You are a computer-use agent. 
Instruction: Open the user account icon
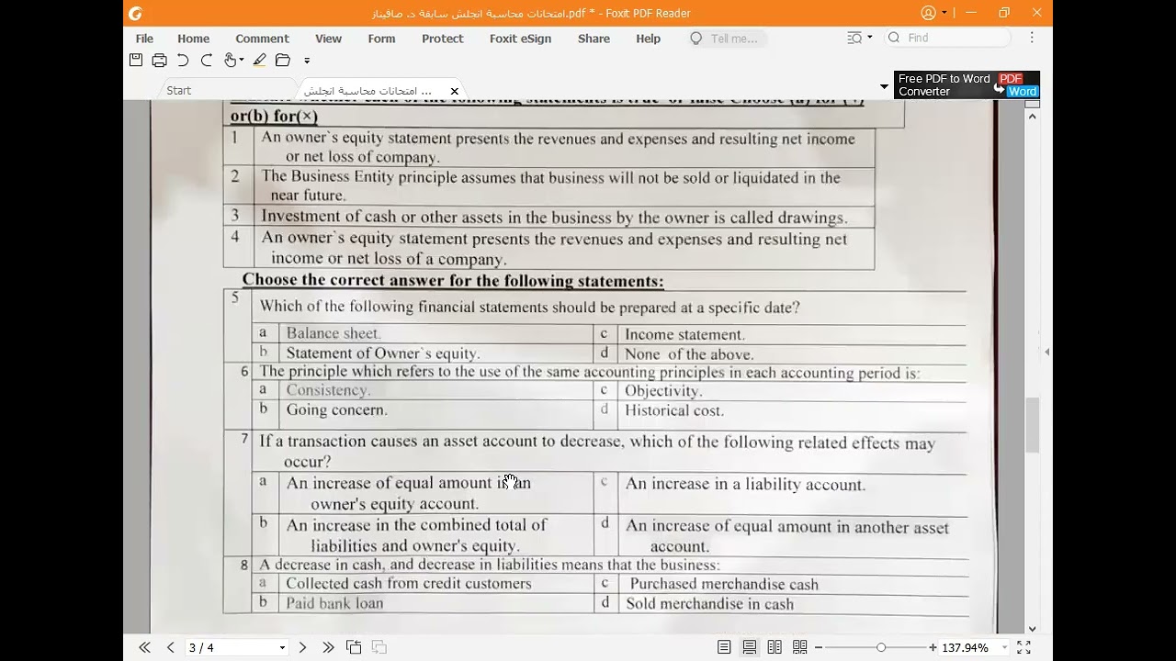tap(928, 13)
